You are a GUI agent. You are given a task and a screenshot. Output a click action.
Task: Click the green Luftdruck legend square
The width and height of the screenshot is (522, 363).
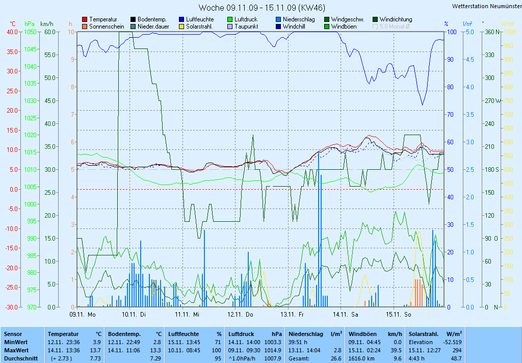(230, 19)
